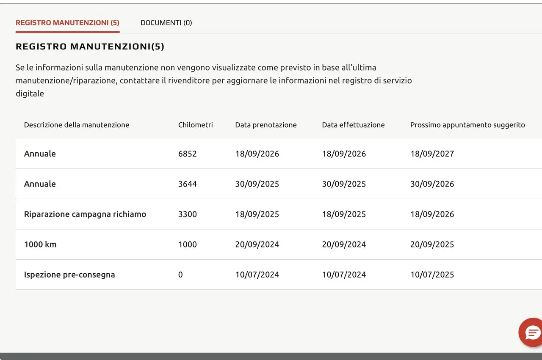Select the Registro Manutenzioni (5) tab

coord(67,23)
